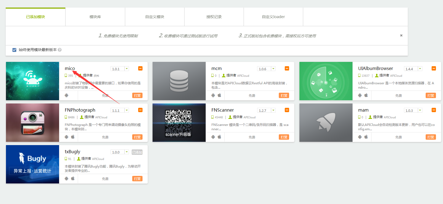Viewport: 443px width, 204px height.
Task: Click the Apple icon on FNScanner card
Action: (219, 137)
